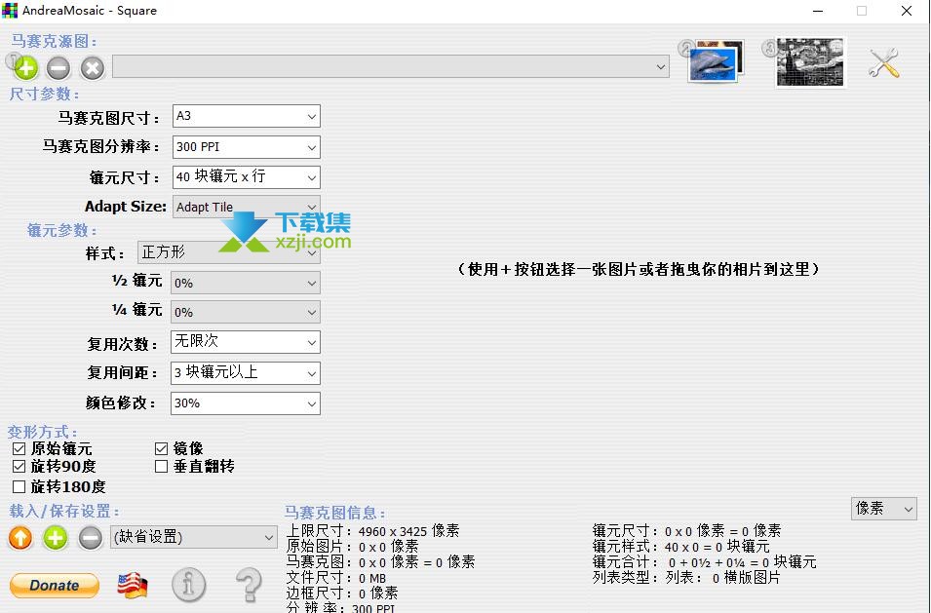The height and width of the screenshot is (613, 931).
Task: Add source image with green plus button
Action: (25, 68)
